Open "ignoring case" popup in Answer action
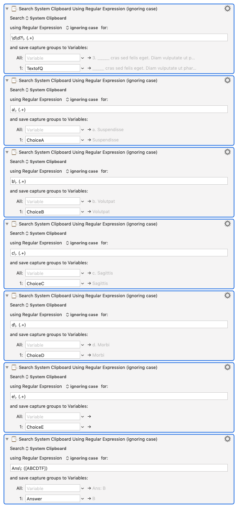Viewport: 238px width, 509px height. point(82,458)
